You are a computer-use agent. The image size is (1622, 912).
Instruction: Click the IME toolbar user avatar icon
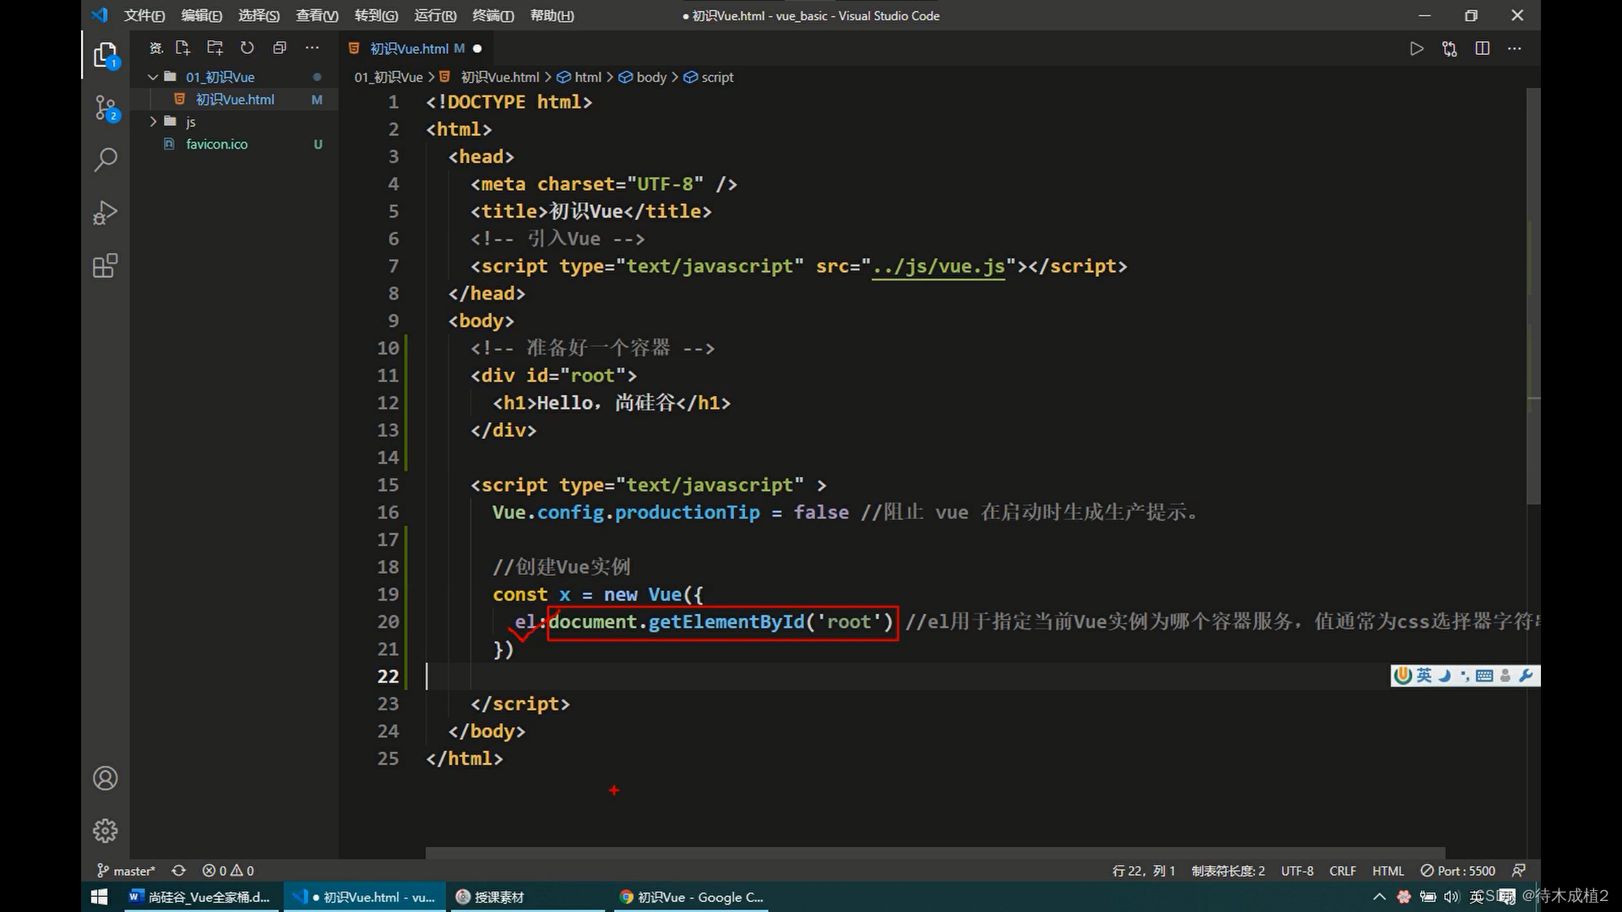(1505, 676)
